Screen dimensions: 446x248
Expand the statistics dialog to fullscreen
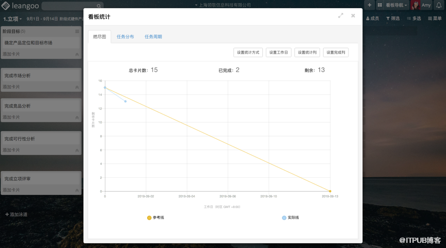[341, 16]
